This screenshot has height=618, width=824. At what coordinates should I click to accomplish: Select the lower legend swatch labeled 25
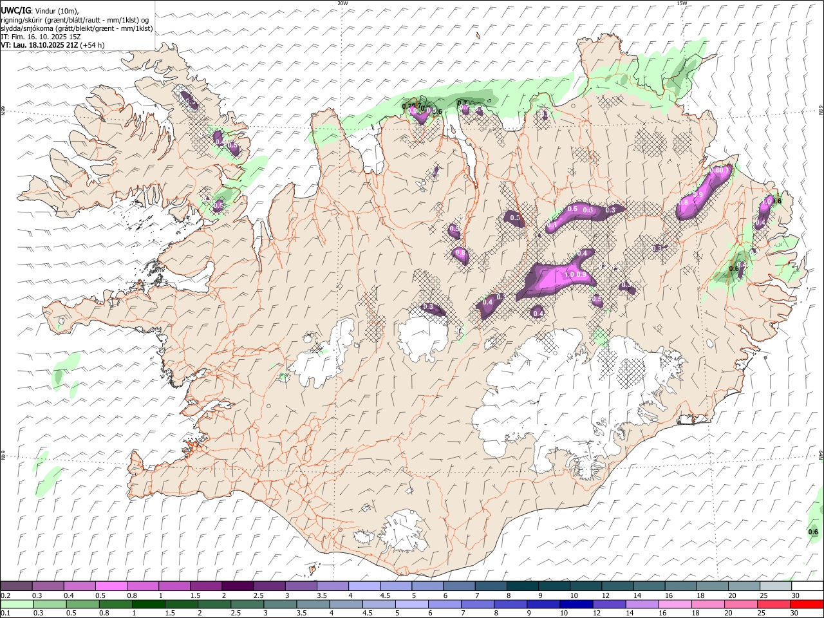tap(773, 604)
